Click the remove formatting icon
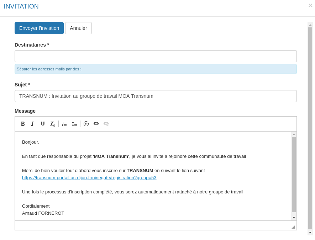 pos(53,124)
